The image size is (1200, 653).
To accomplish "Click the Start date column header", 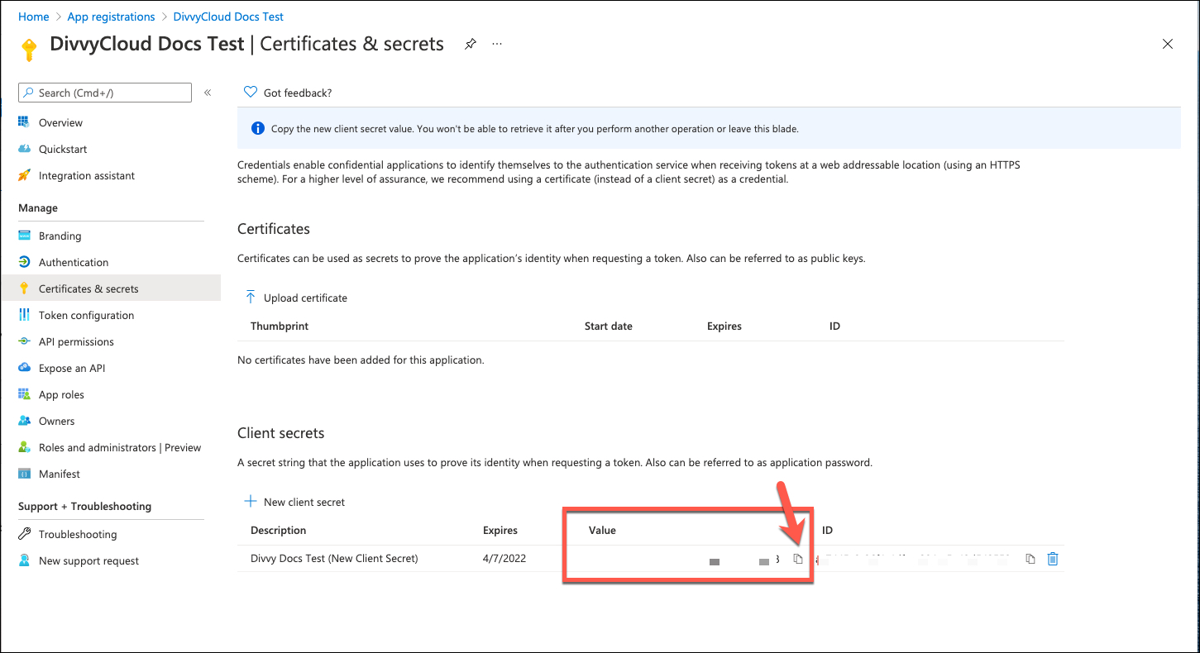I will [x=609, y=326].
